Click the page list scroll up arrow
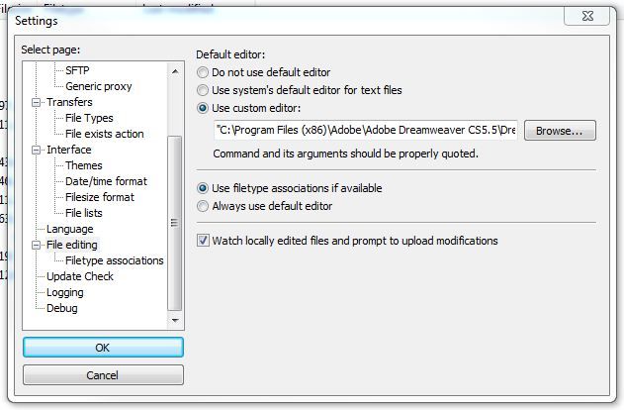This screenshot has height=410, width=624. 175,71
